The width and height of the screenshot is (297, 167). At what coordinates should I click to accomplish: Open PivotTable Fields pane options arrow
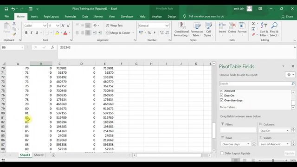pos(284,66)
